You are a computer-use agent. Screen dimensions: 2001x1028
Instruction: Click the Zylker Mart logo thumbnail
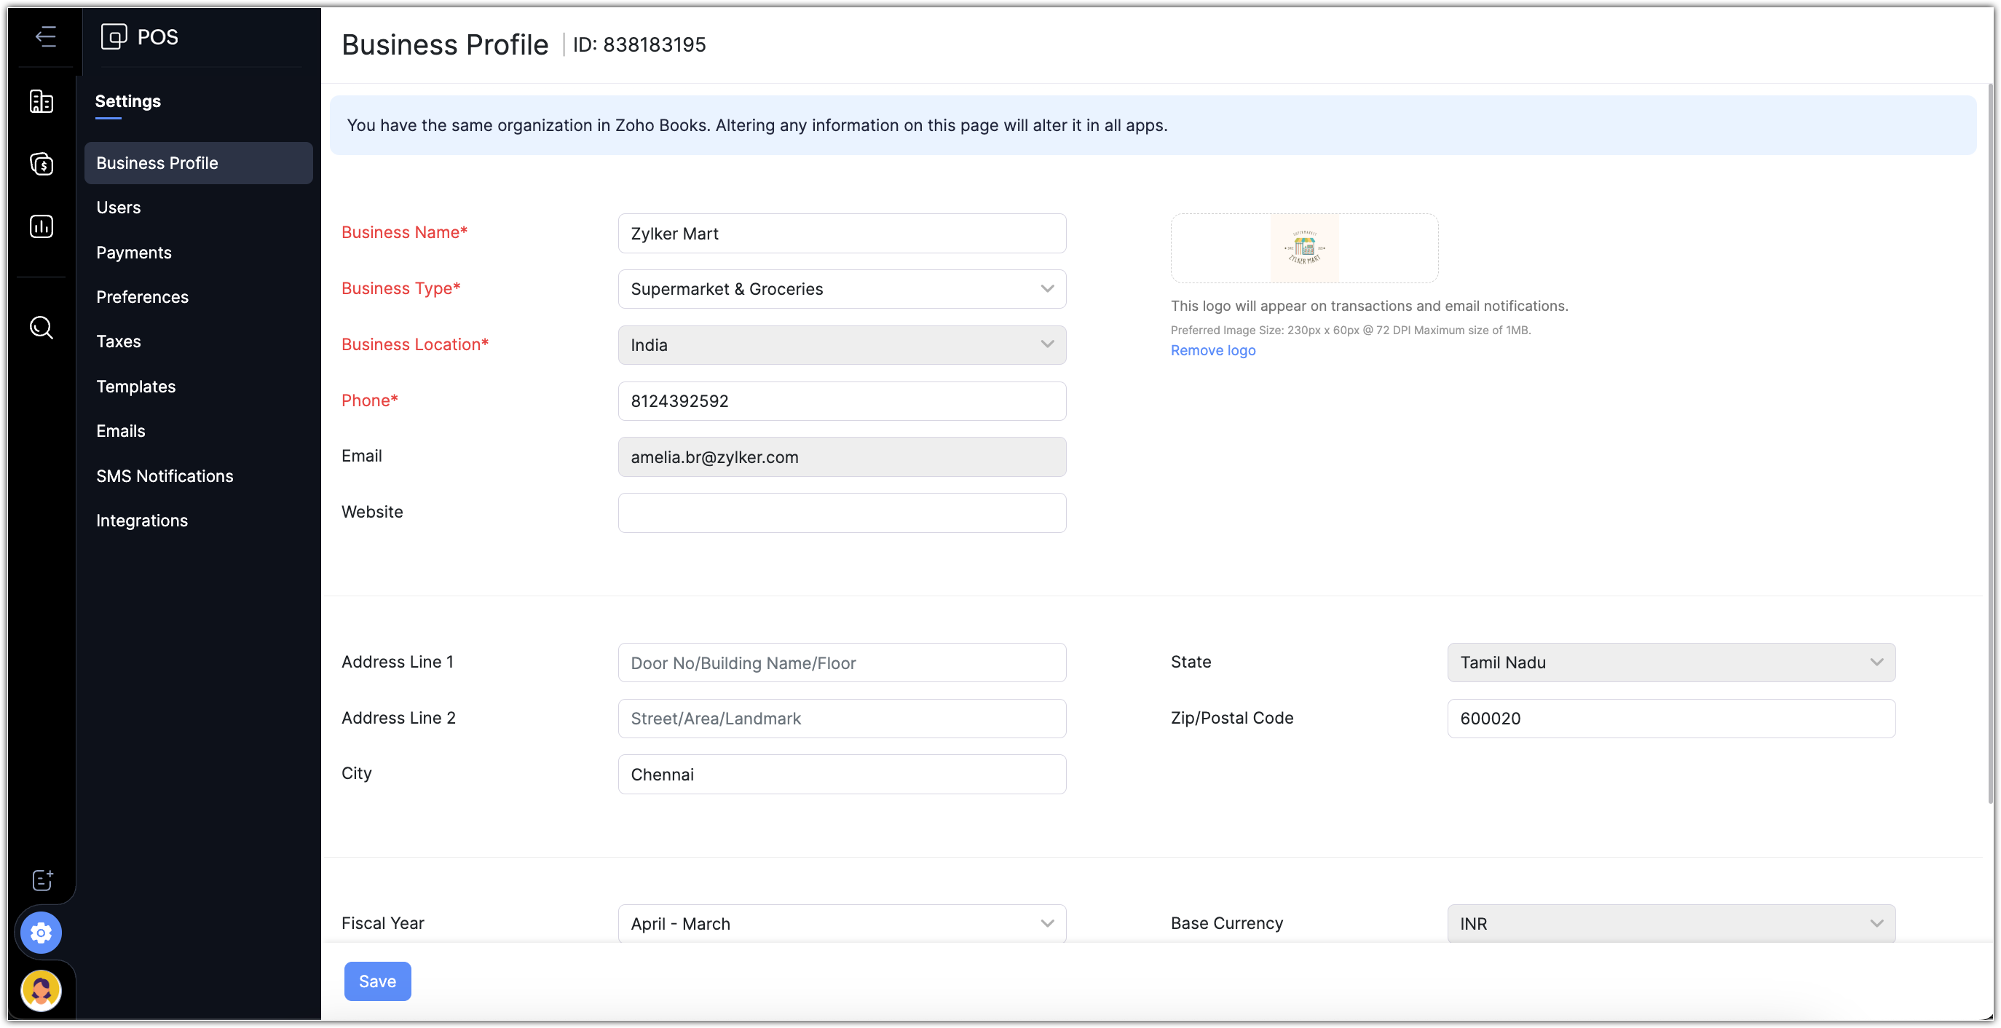[1304, 248]
